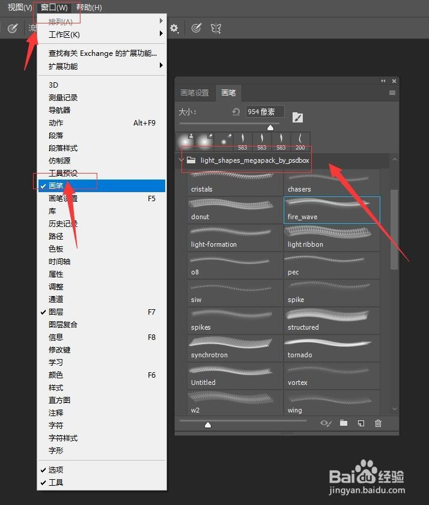Select the chasers brush preset
The image size is (429, 505).
pyautogui.click(x=332, y=183)
